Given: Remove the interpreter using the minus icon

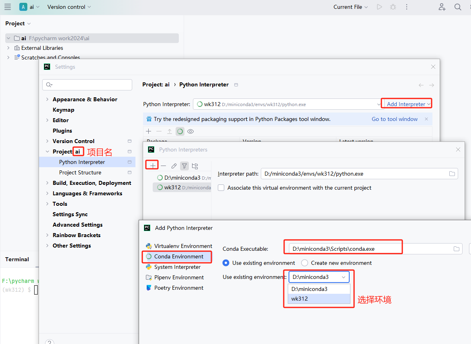Looking at the screenshot, I should (164, 166).
